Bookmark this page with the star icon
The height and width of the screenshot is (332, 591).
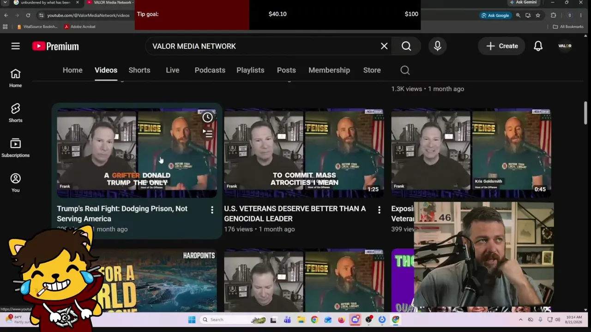click(x=538, y=15)
